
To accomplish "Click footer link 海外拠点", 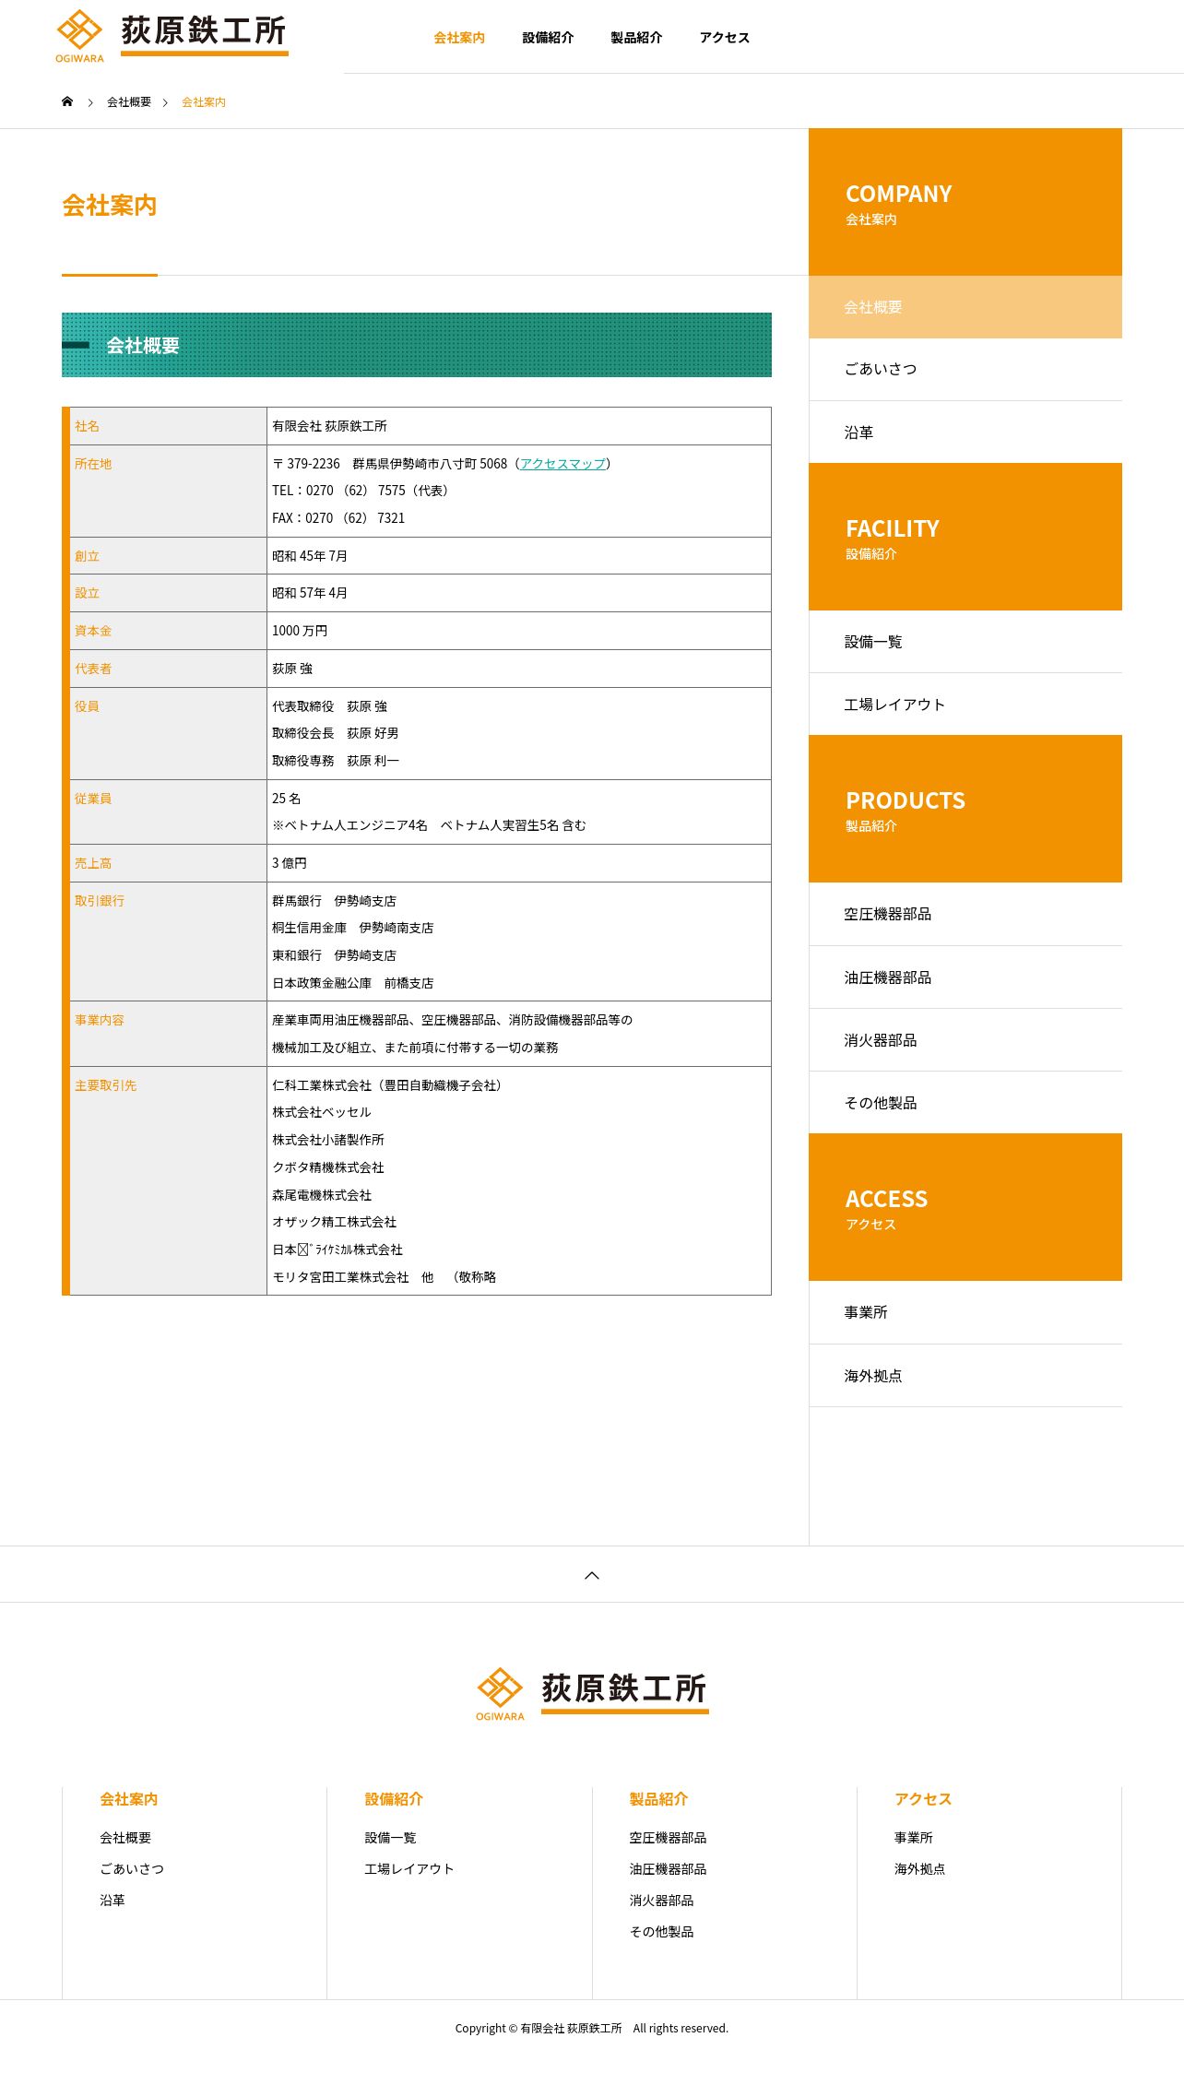I will [x=919, y=1869].
